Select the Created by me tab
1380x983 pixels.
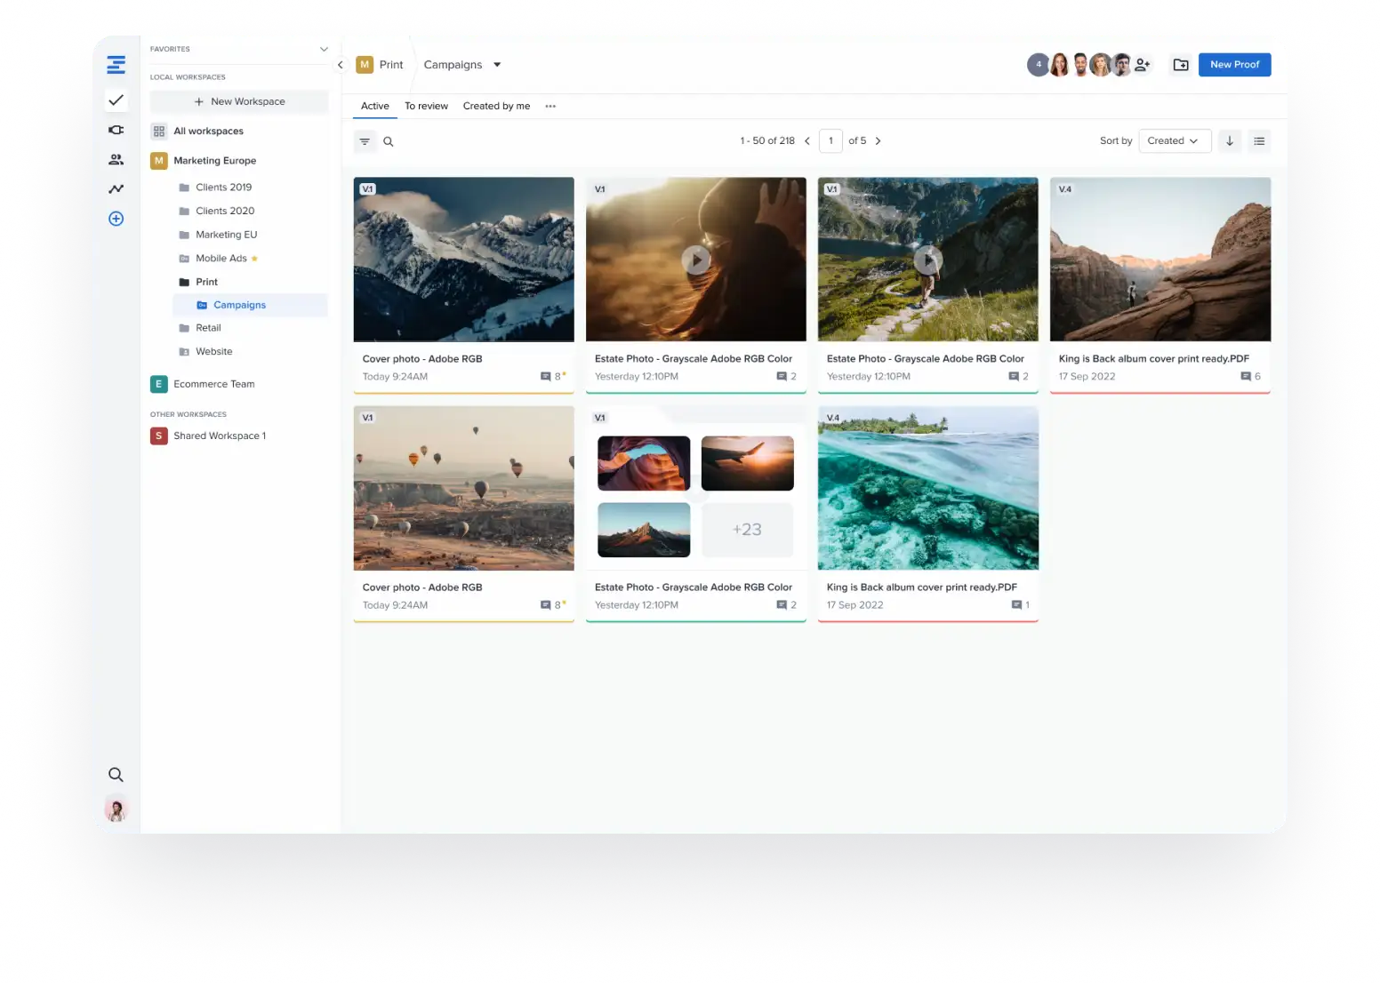pyautogui.click(x=496, y=106)
